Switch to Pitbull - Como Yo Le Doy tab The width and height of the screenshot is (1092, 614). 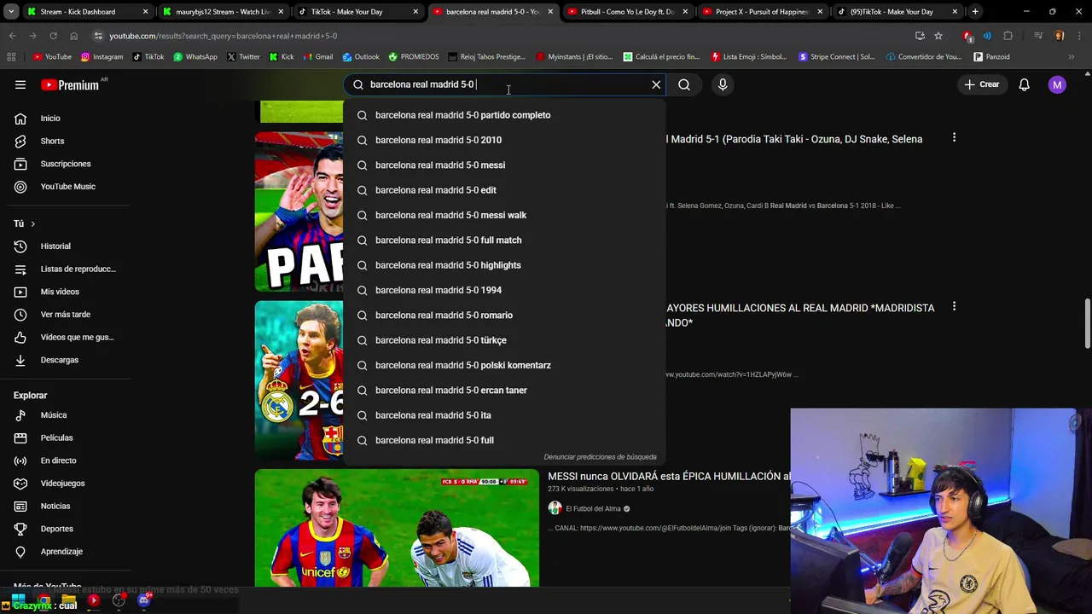[x=627, y=12]
